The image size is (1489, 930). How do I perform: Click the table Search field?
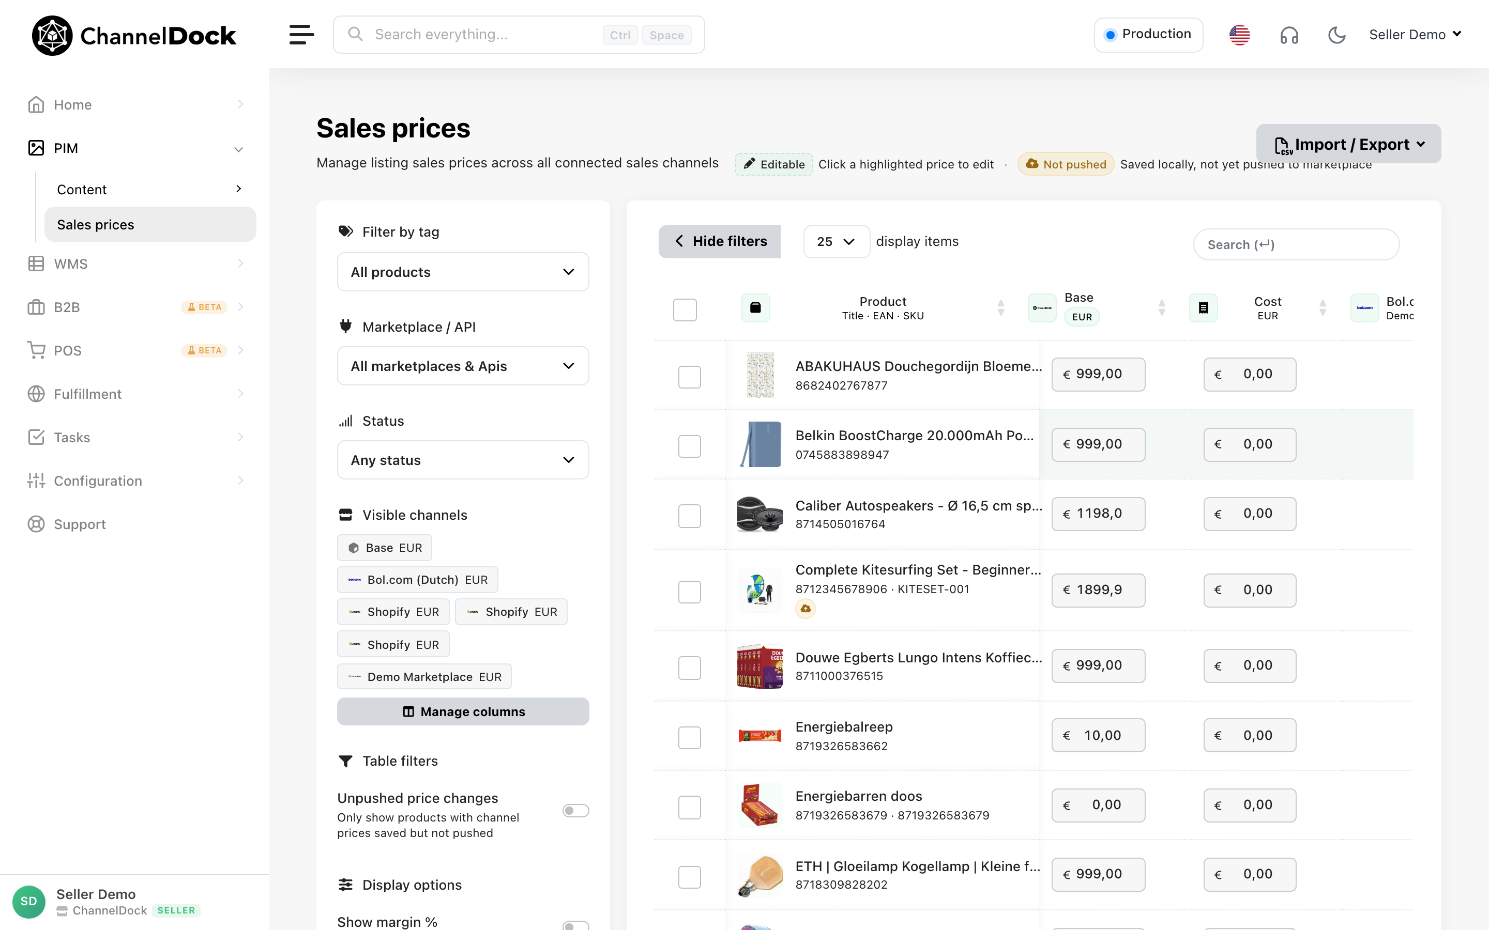(x=1296, y=245)
